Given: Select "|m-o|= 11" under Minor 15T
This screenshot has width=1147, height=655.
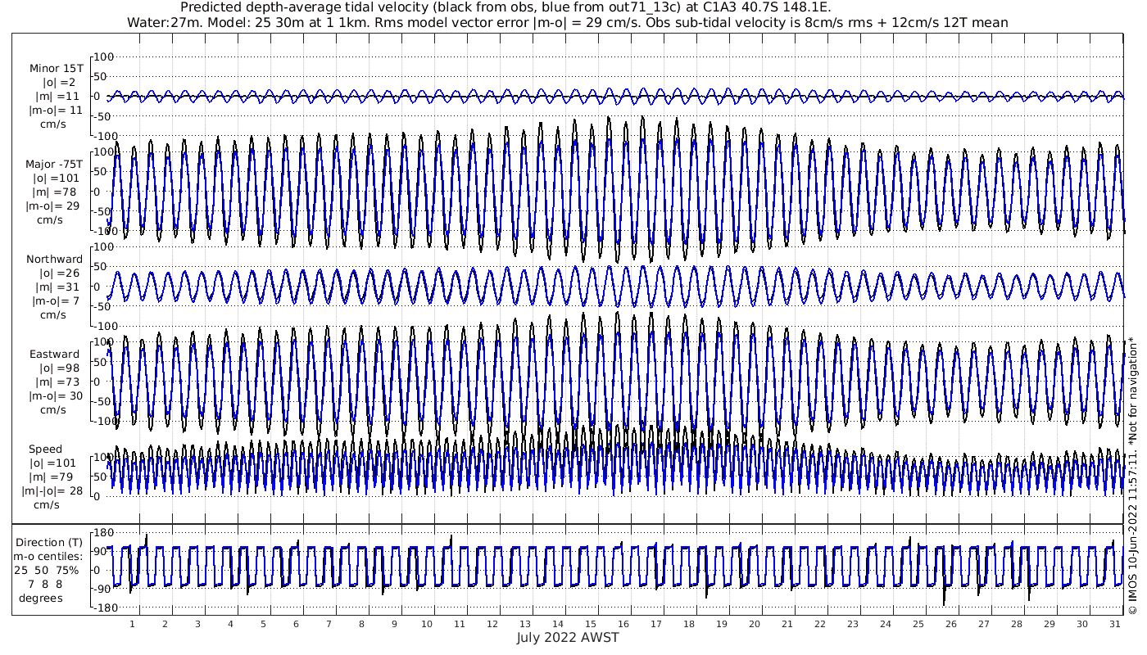Looking at the screenshot, I should (x=56, y=111).
